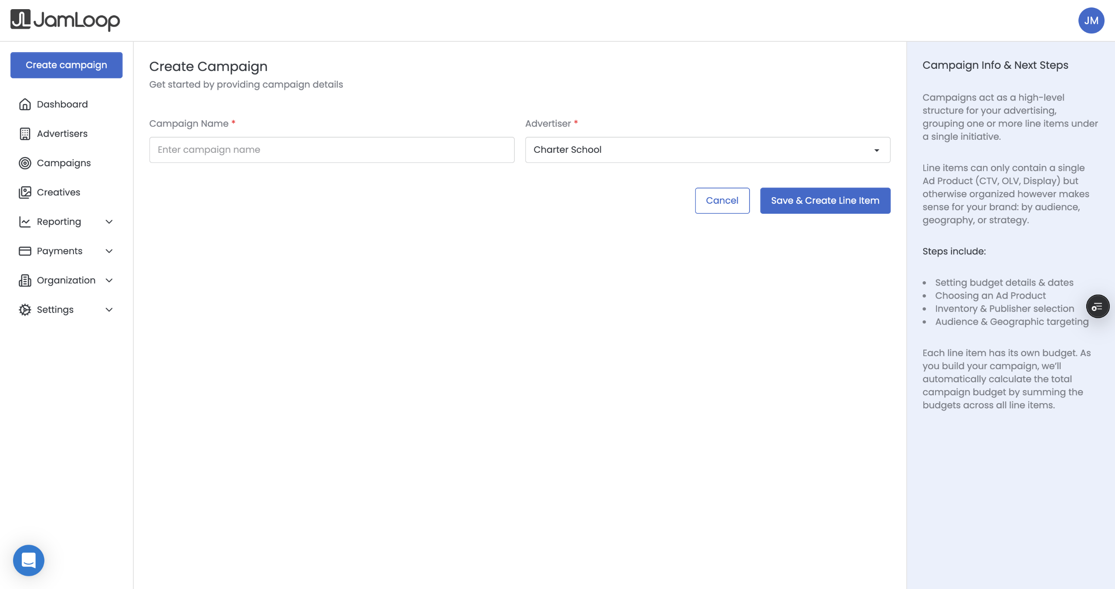Open the JM user avatar menu
Screen dimensions: 1115x589
1091,20
